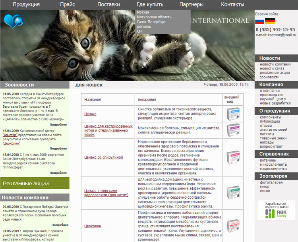Open the Продукция menu
The height and width of the screenshot is (242, 298).
tap(26, 4)
